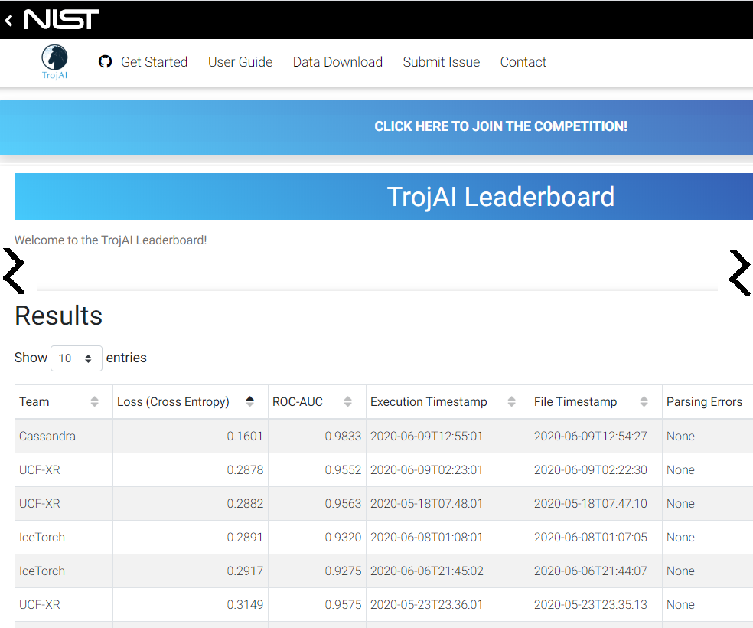The width and height of the screenshot is (753, 628).
Task: Select ROC-AUC value 0.9275
Action: (343, 571)
